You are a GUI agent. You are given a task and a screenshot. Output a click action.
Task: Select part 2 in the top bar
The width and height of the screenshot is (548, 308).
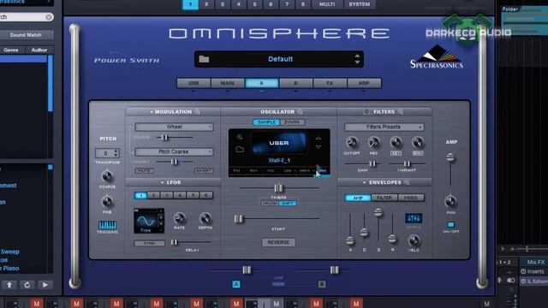pyautogui.click(x=206, y=4)
